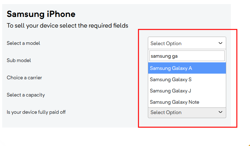250x146 pixels.
Task: Click the model dropdown chevron arrow
Action: pos(220,43)
